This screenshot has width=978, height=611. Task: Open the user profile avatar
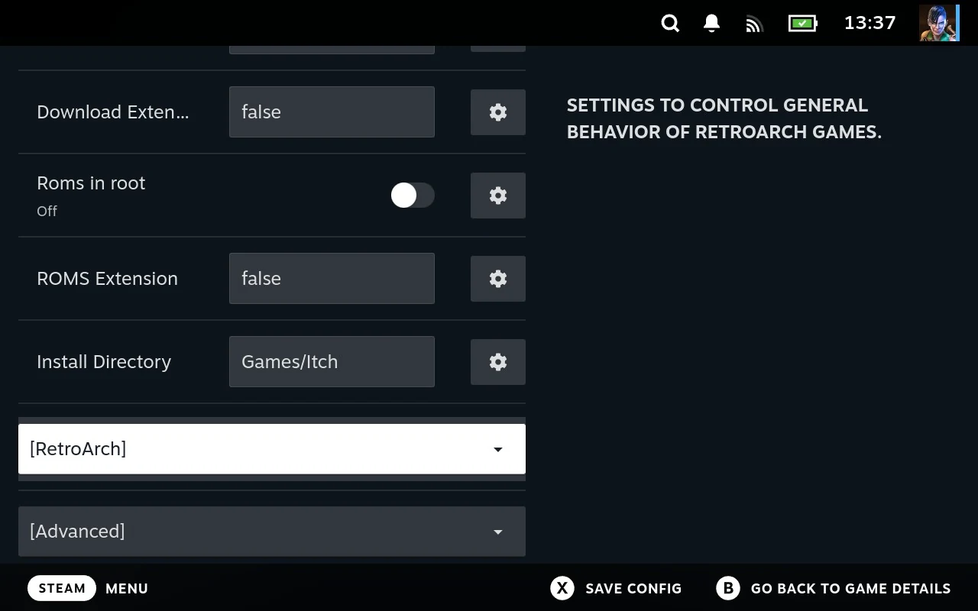click(x=938, y=23)
